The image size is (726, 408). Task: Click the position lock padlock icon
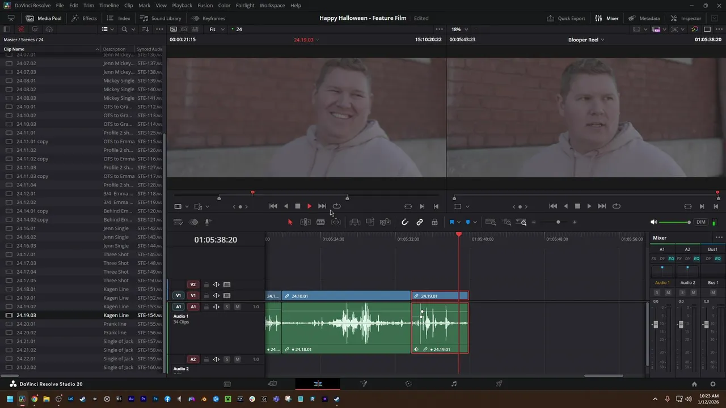click(434, 222)
